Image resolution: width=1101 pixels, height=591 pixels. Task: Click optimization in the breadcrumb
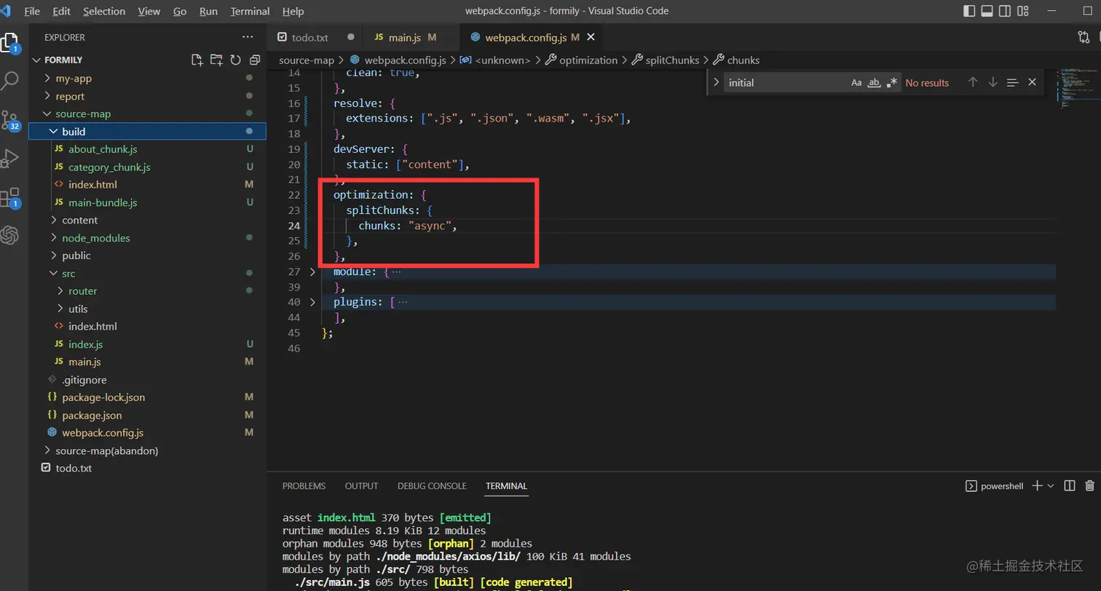[588, 60]
